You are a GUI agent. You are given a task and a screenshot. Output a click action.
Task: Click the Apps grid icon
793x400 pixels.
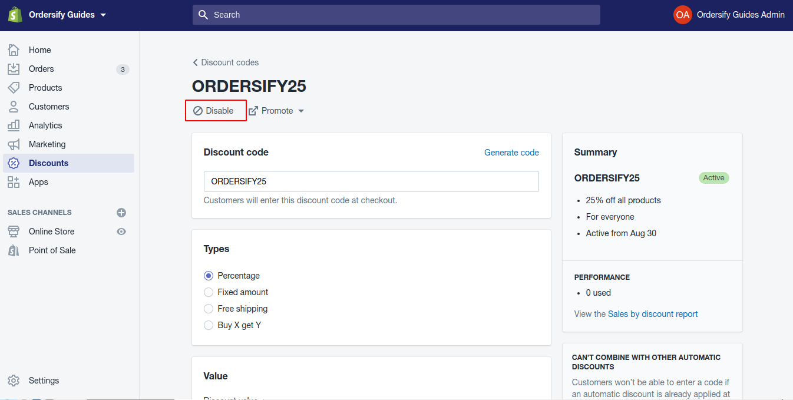(x=14, y=182)
